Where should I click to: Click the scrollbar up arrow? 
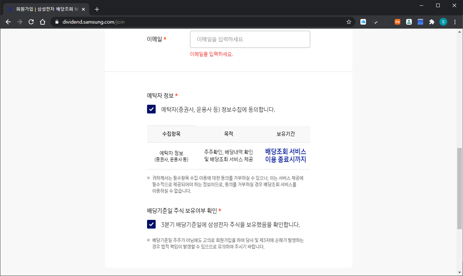point(460,32)
